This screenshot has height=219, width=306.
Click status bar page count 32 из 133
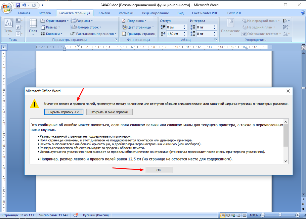(18, 215)
